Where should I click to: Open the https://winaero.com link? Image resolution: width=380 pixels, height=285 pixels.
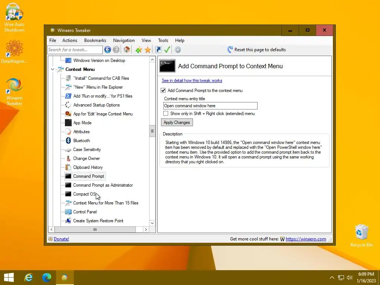(x=306, y=239)
